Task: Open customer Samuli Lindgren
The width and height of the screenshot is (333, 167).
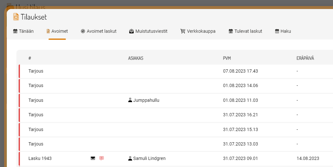Action: [149, 158]
